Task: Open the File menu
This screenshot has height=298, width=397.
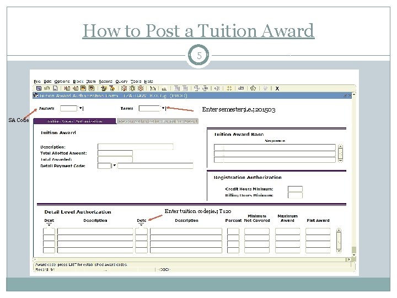Action: pos(37,81)
